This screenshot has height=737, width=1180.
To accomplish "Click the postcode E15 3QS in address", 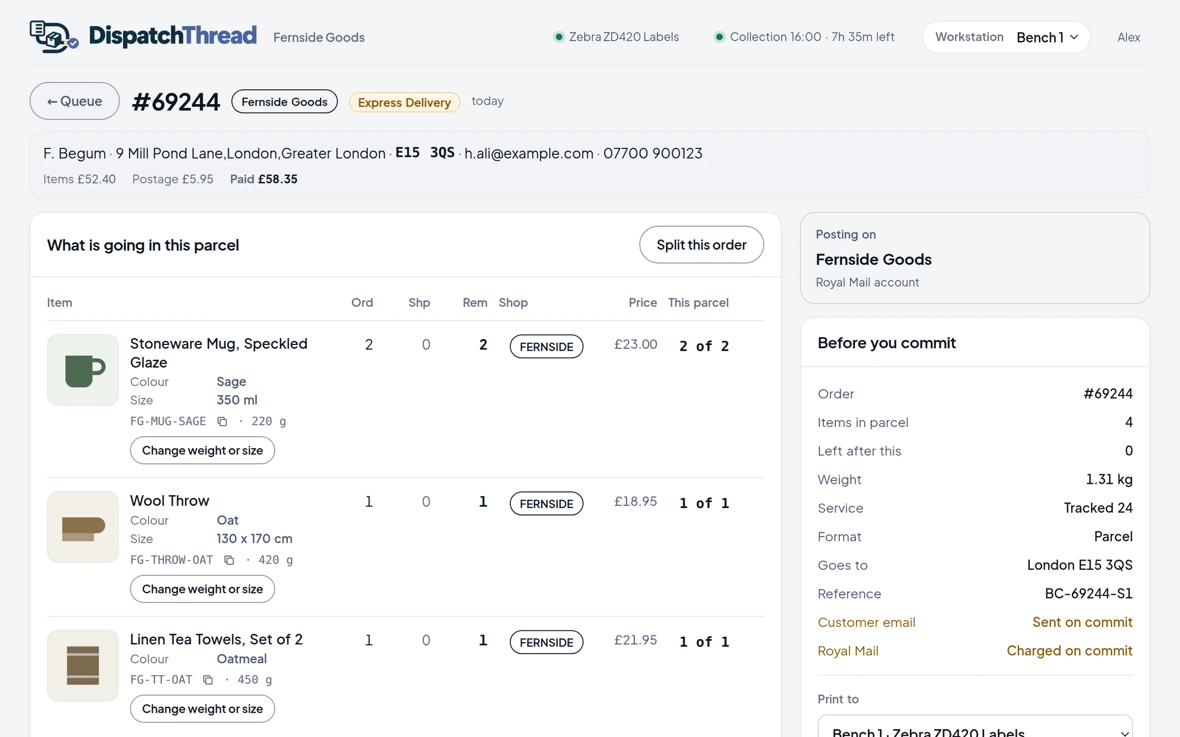I will pos(425,152).
